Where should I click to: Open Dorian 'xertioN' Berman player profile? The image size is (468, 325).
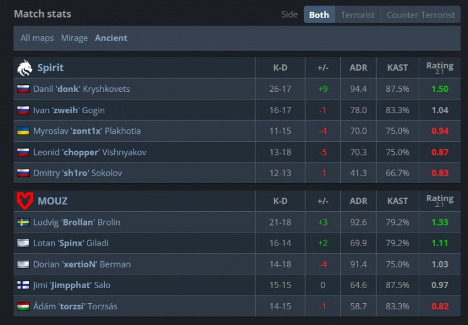pos(82,264)
